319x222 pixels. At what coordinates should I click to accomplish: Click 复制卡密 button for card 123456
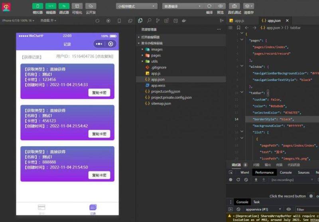(99, 92)
